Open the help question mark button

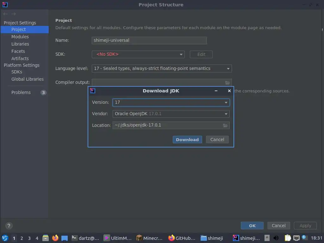(9, 226)
